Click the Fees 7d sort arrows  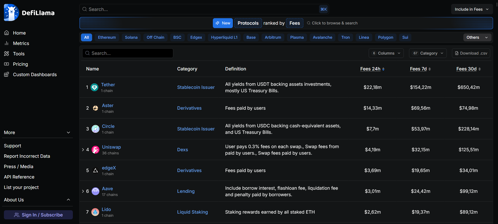[x=430, y=69]
